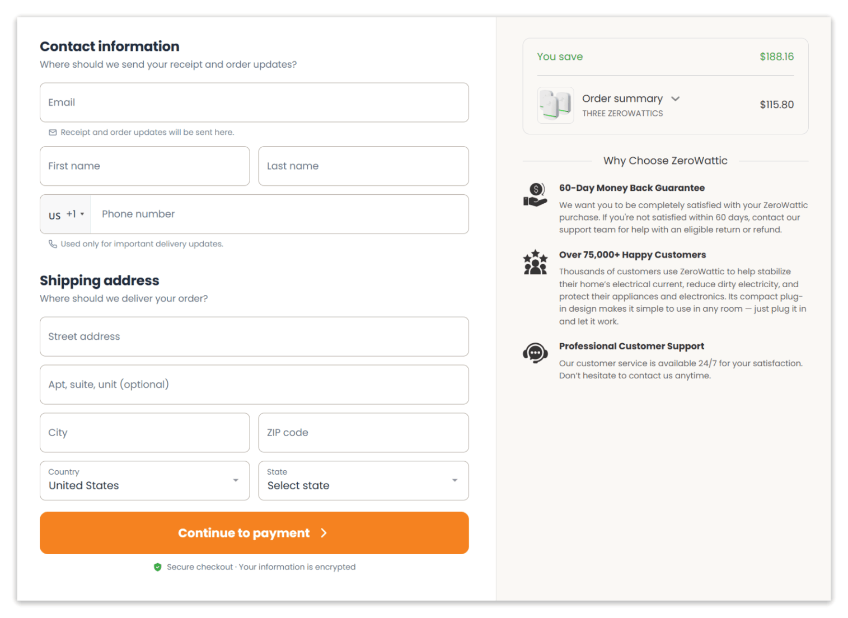The height and width of the screenshot is (618, 848).
Task: Click "Shipping address" heading
Action: tap(100, 280)
